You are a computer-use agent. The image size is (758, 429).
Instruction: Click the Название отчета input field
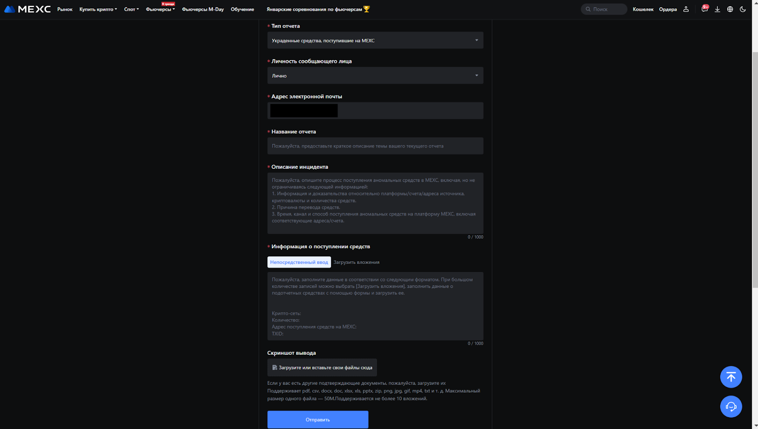coord(375,146)
